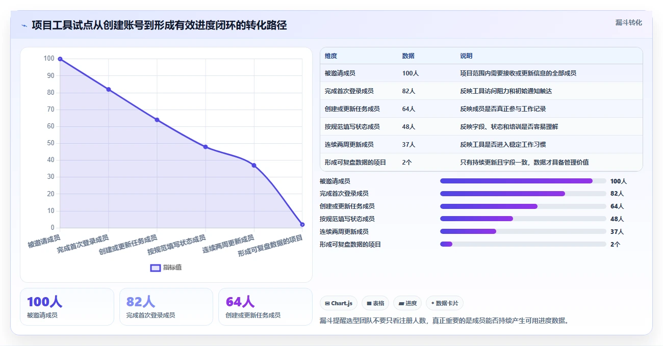
Task: Click the footer note starting with 漏斗提醒选型团队
Action: click(x=444, y=321)
